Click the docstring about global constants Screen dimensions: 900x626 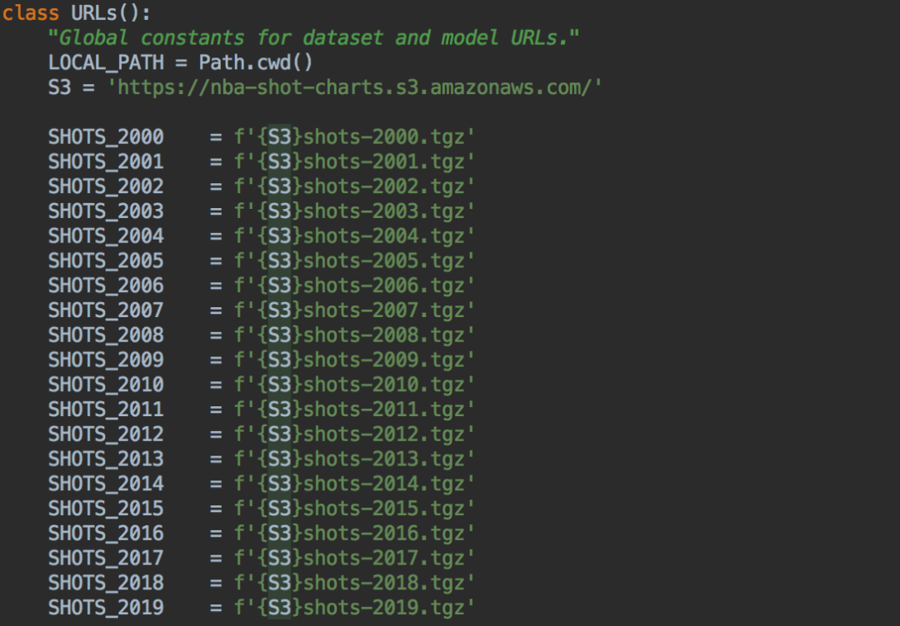pyautogui.click(x=314, y=38)
